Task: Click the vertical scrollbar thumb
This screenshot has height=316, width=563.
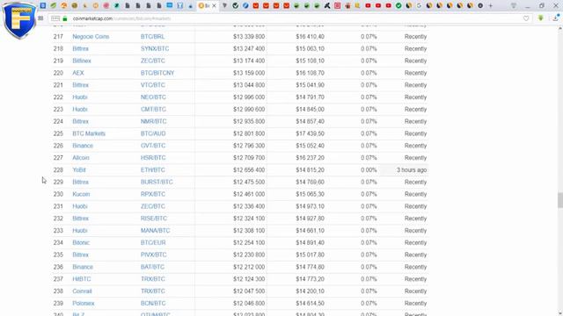Action: [559, 200]
